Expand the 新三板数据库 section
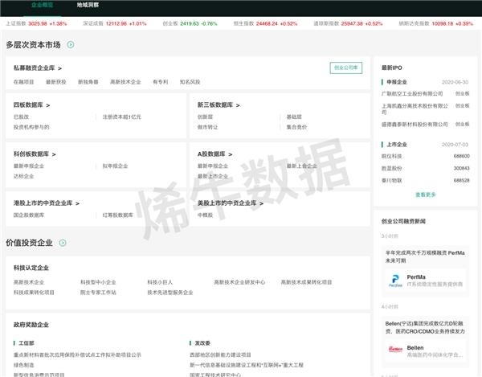Image resolution: width=482 pixels, height=377 pixels. click(x=219, y=105)
